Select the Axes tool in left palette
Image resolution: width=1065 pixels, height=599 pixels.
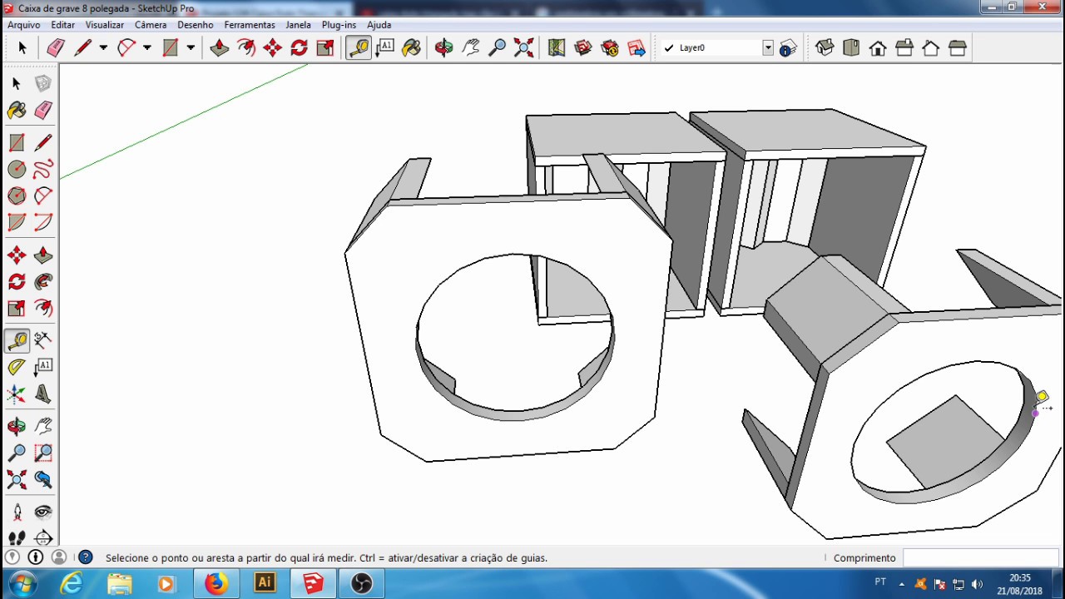[17, 394]
